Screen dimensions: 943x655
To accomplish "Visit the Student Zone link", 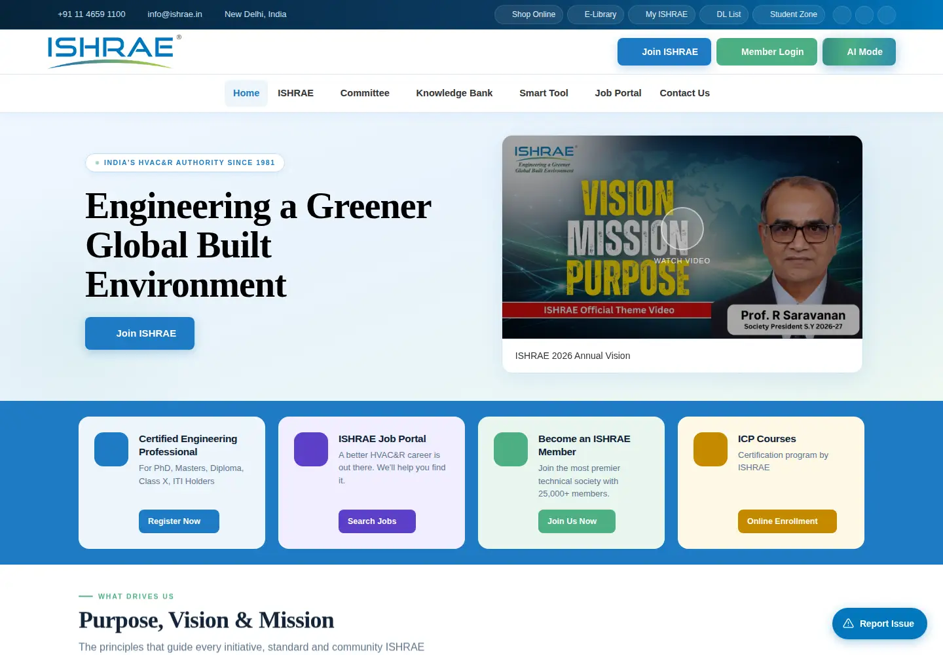I will click(x=788, y=14).
